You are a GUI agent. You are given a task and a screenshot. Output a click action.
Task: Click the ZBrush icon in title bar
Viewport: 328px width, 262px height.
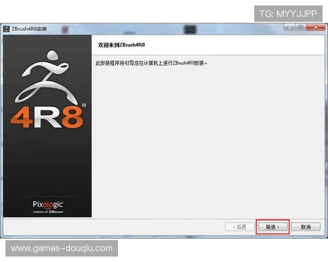pyautogui.click(x=7, y=28)
